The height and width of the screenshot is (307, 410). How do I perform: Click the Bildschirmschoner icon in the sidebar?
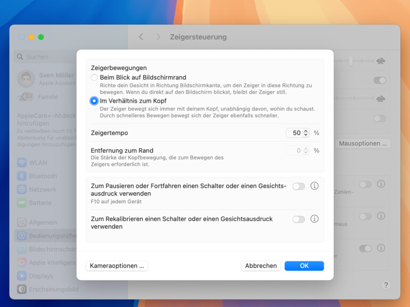pos(22,249)
